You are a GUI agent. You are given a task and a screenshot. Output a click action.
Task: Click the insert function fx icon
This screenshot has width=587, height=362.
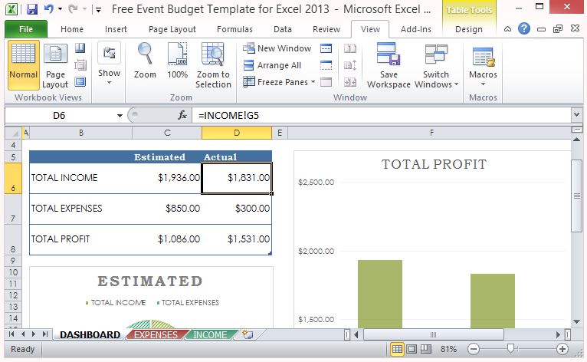click(182, 115)
